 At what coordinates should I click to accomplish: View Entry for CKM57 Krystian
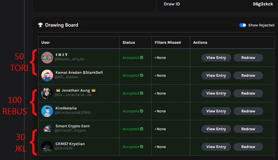216,147
